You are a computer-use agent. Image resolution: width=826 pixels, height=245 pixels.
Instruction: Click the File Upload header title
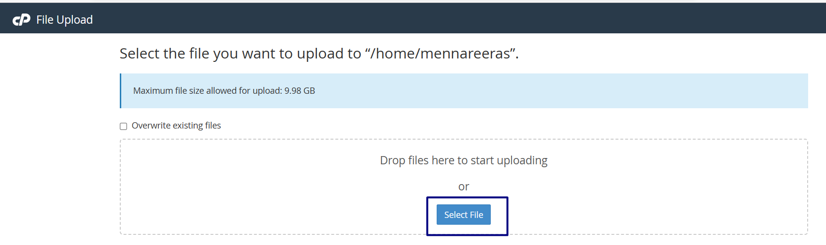[64, 20]
